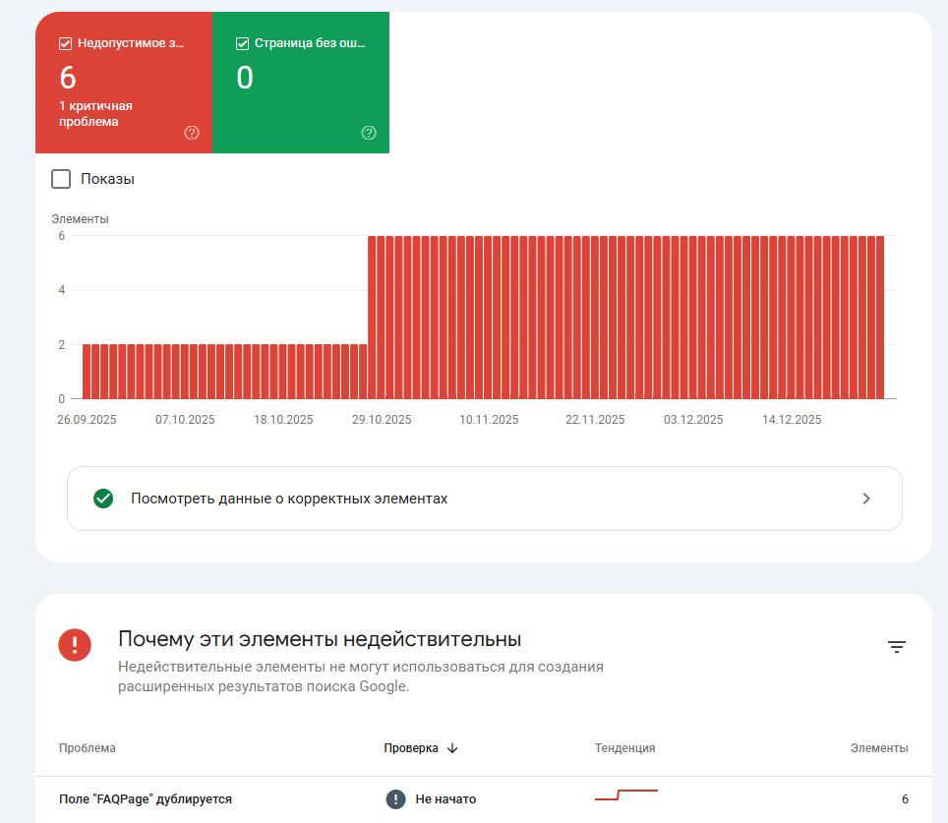This screenshot has height=823, width=948.
Task: Open help icon in the red card
Action: click(192, 133)
